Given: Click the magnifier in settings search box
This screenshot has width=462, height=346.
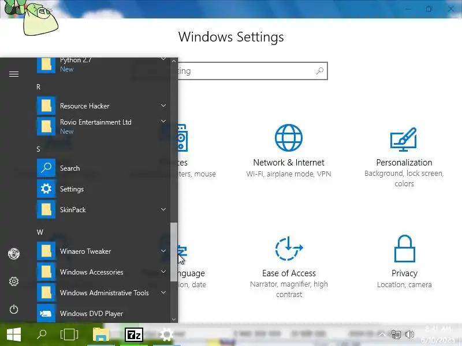Looking at the screenshot, I should pyautogui.click(x=320, y=71).
